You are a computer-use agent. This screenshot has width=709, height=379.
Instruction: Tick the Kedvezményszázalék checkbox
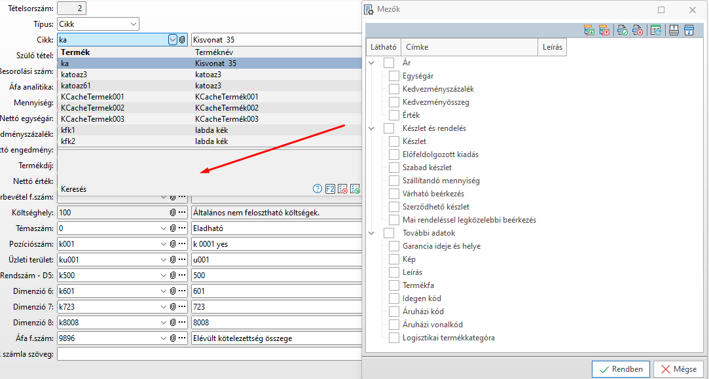(394, 89)
